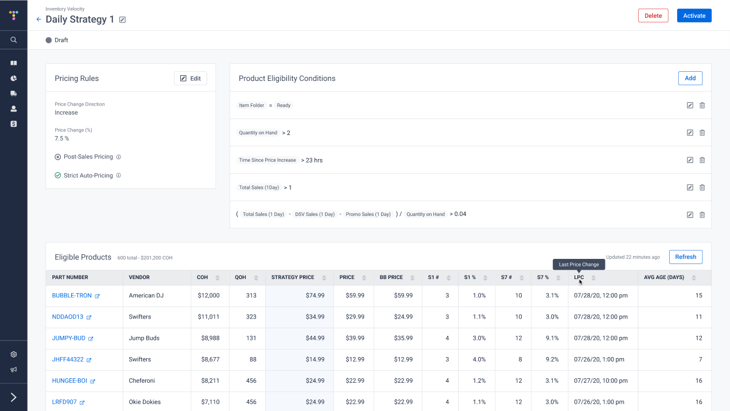The image size is (730, 411).
Task: Open the analytics pie chart sidebar icon
Action: pyautogui.click(x=14, y=78)
